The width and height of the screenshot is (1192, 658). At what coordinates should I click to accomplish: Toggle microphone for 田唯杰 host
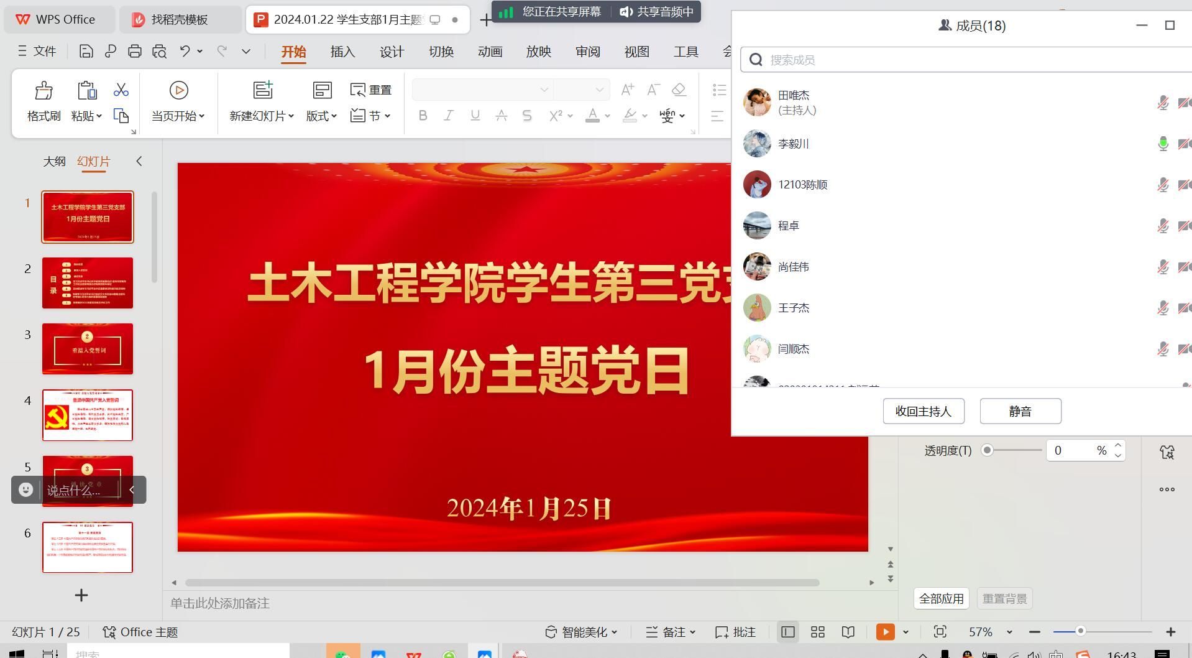click(1163, 103)
